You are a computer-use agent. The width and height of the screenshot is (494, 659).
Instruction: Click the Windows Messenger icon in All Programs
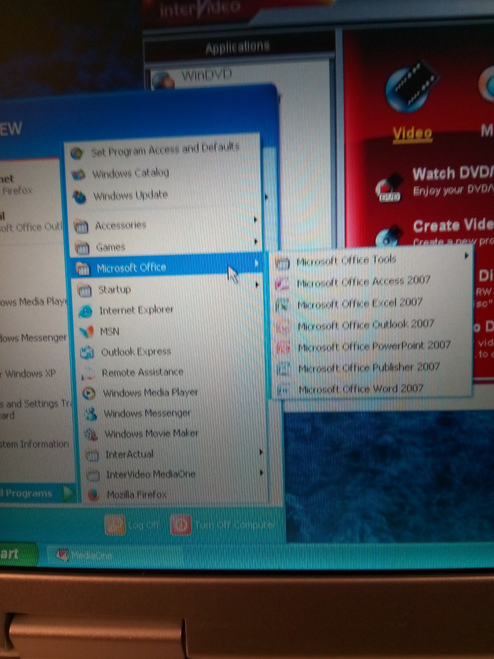tap(90, 414)
